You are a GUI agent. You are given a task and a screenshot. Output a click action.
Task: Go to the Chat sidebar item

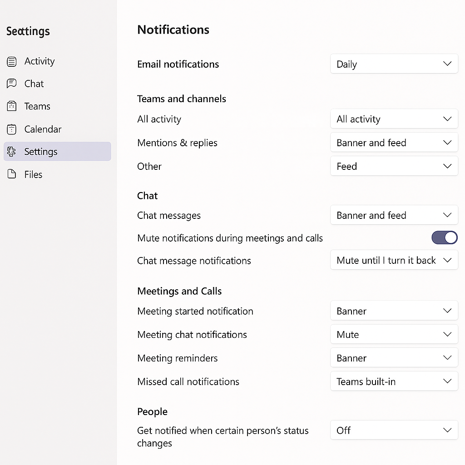(57, 84)
